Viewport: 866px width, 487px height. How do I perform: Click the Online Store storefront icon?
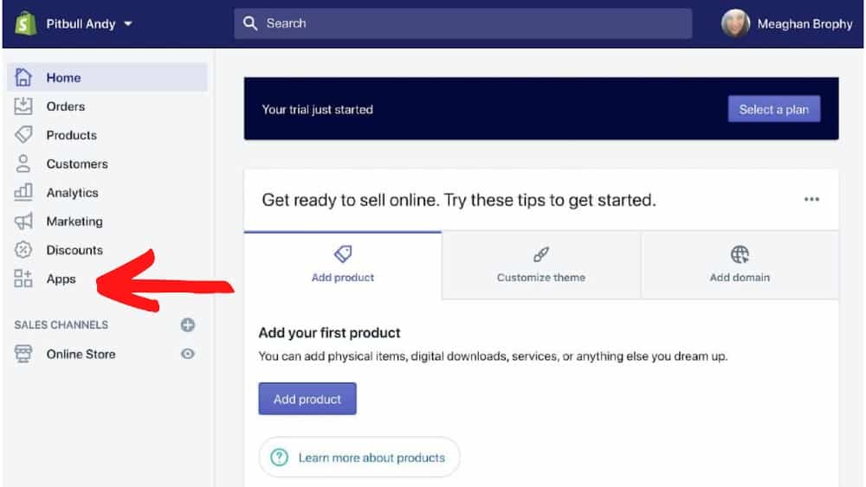tap(23, 354)
